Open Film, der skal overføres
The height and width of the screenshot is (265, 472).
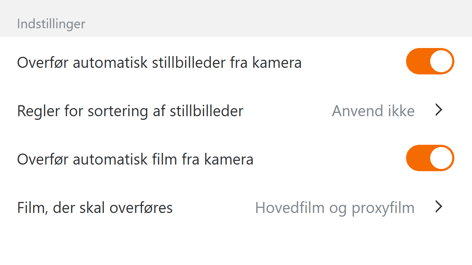click(95, 208)
